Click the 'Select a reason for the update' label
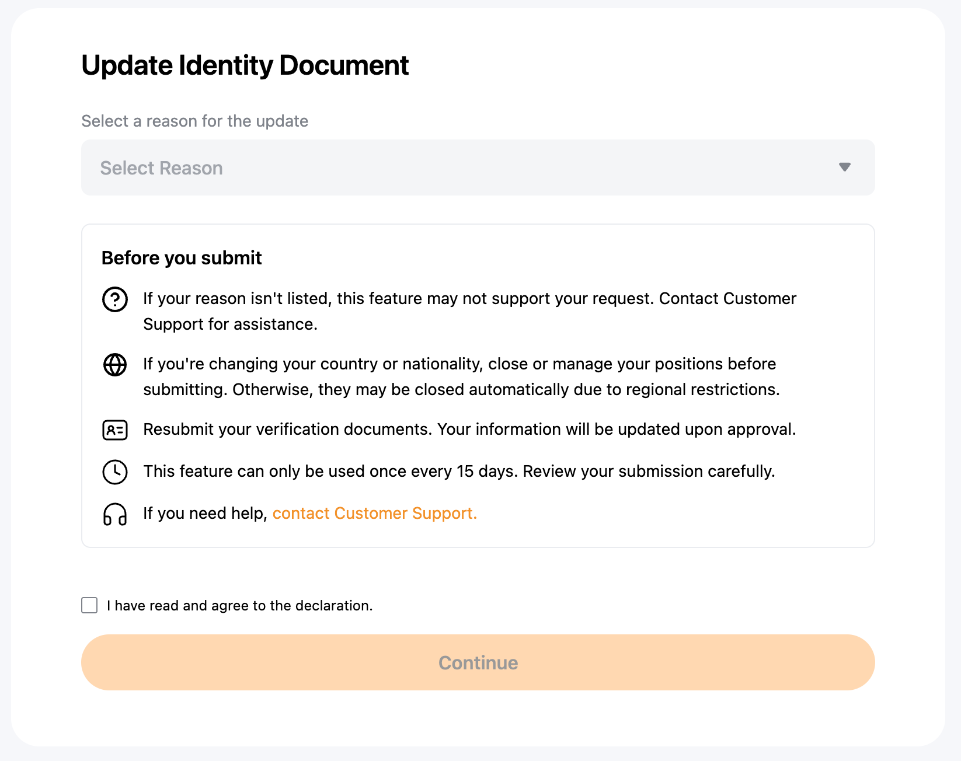This screenshot has width=961, height=761. (194, 121)
